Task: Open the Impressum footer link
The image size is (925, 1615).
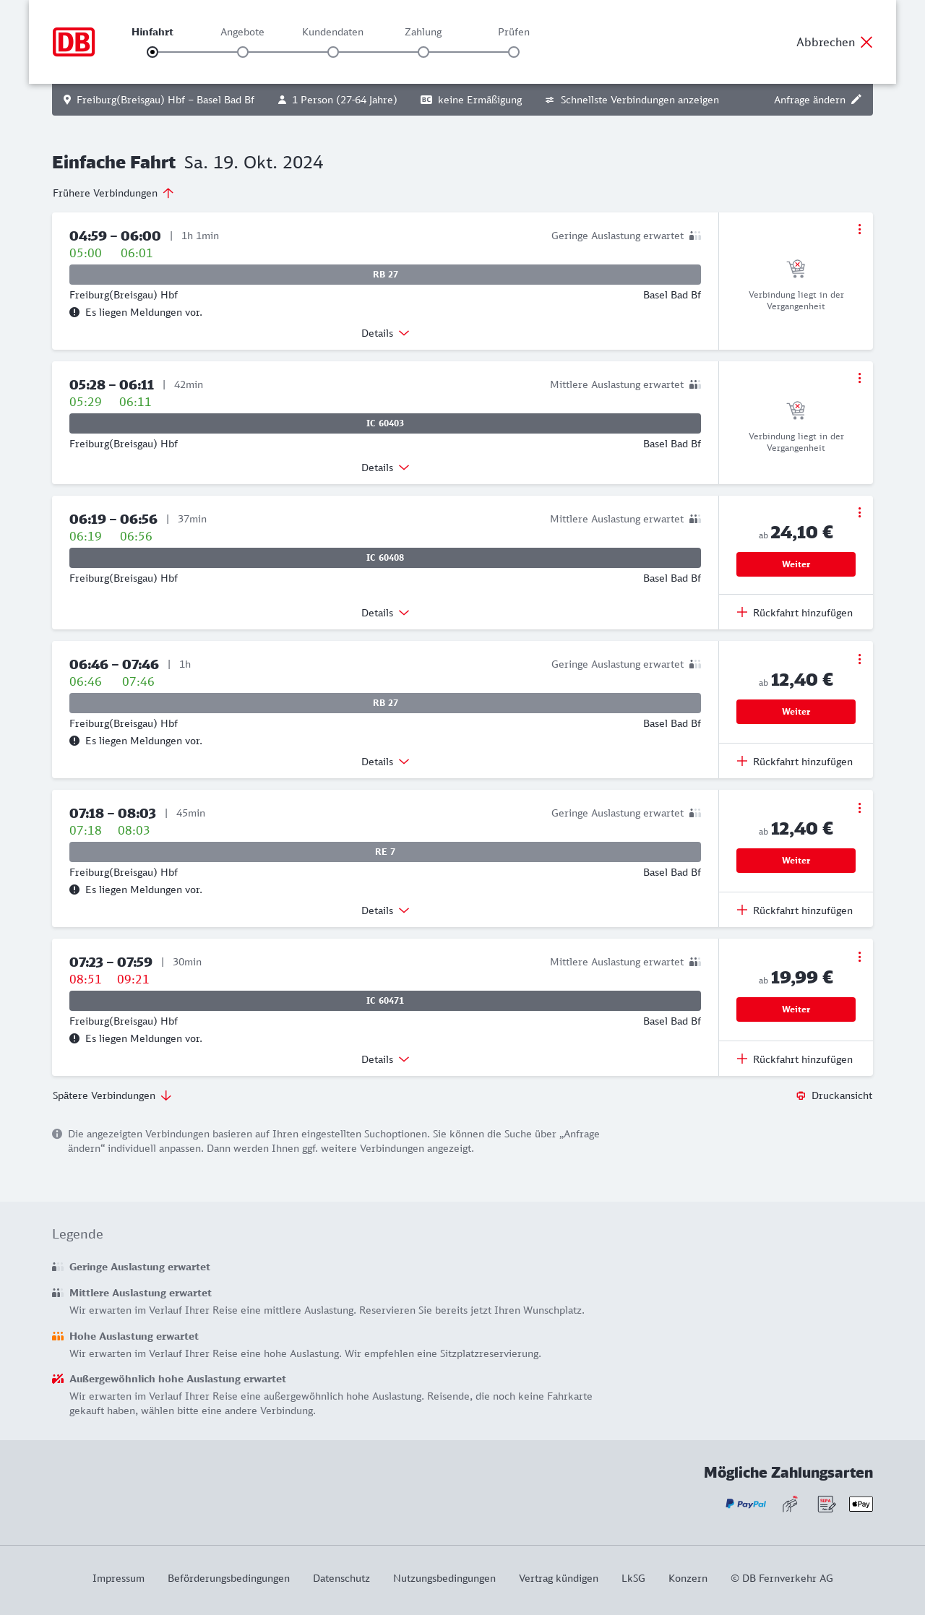Action: (x=119, y=1578)
